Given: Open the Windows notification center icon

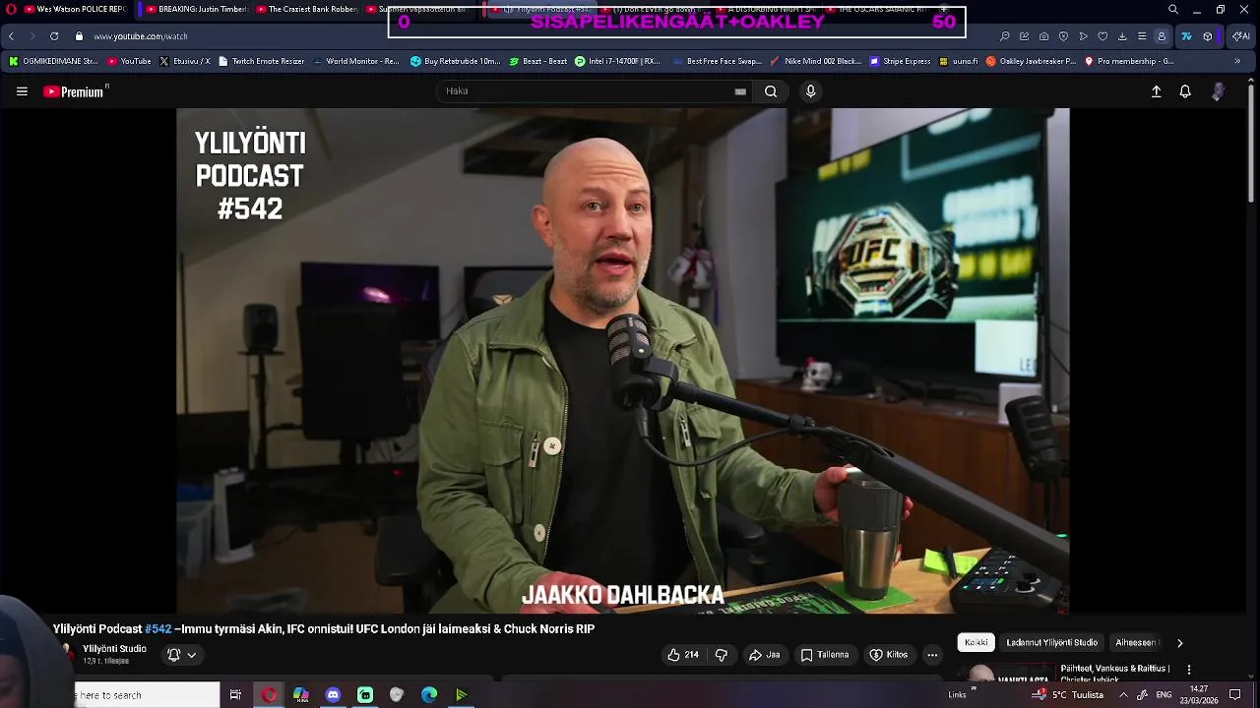Looking at the screenshot, I should pyautogui.click(x=1235, y=695).
